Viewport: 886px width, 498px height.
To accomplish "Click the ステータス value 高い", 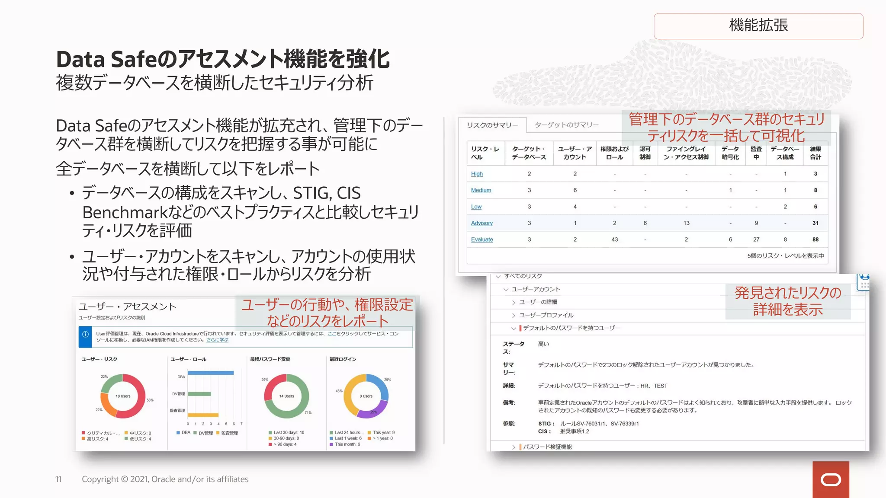I will click(x=543, y=344).
